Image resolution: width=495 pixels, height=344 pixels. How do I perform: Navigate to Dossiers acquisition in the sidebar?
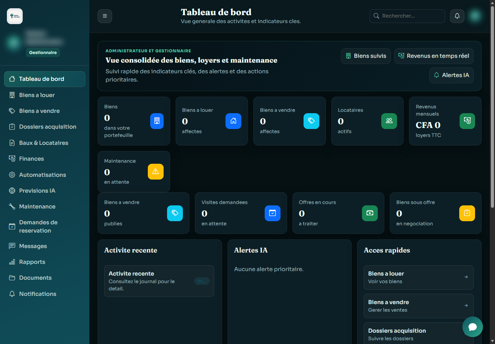45,127
